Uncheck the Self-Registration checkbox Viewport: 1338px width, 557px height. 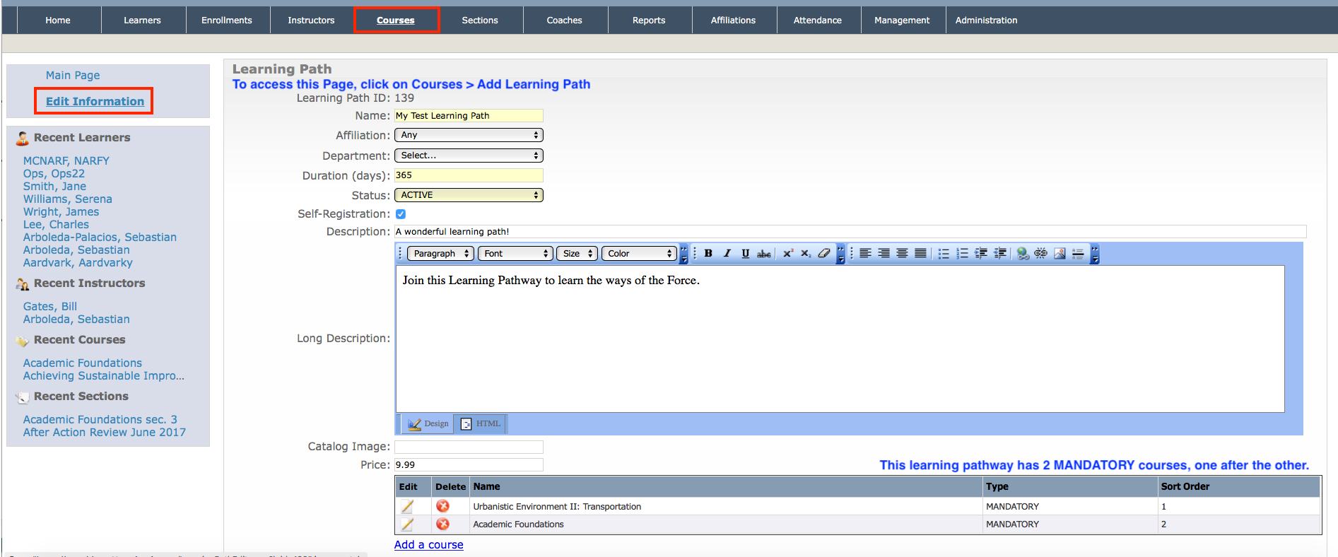click(401, 214)
